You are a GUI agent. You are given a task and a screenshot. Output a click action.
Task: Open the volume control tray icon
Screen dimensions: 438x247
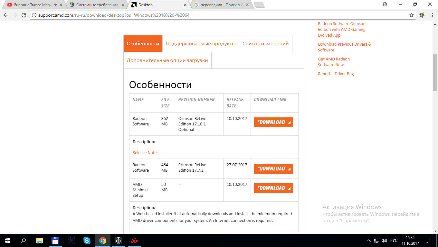point(384,240)
